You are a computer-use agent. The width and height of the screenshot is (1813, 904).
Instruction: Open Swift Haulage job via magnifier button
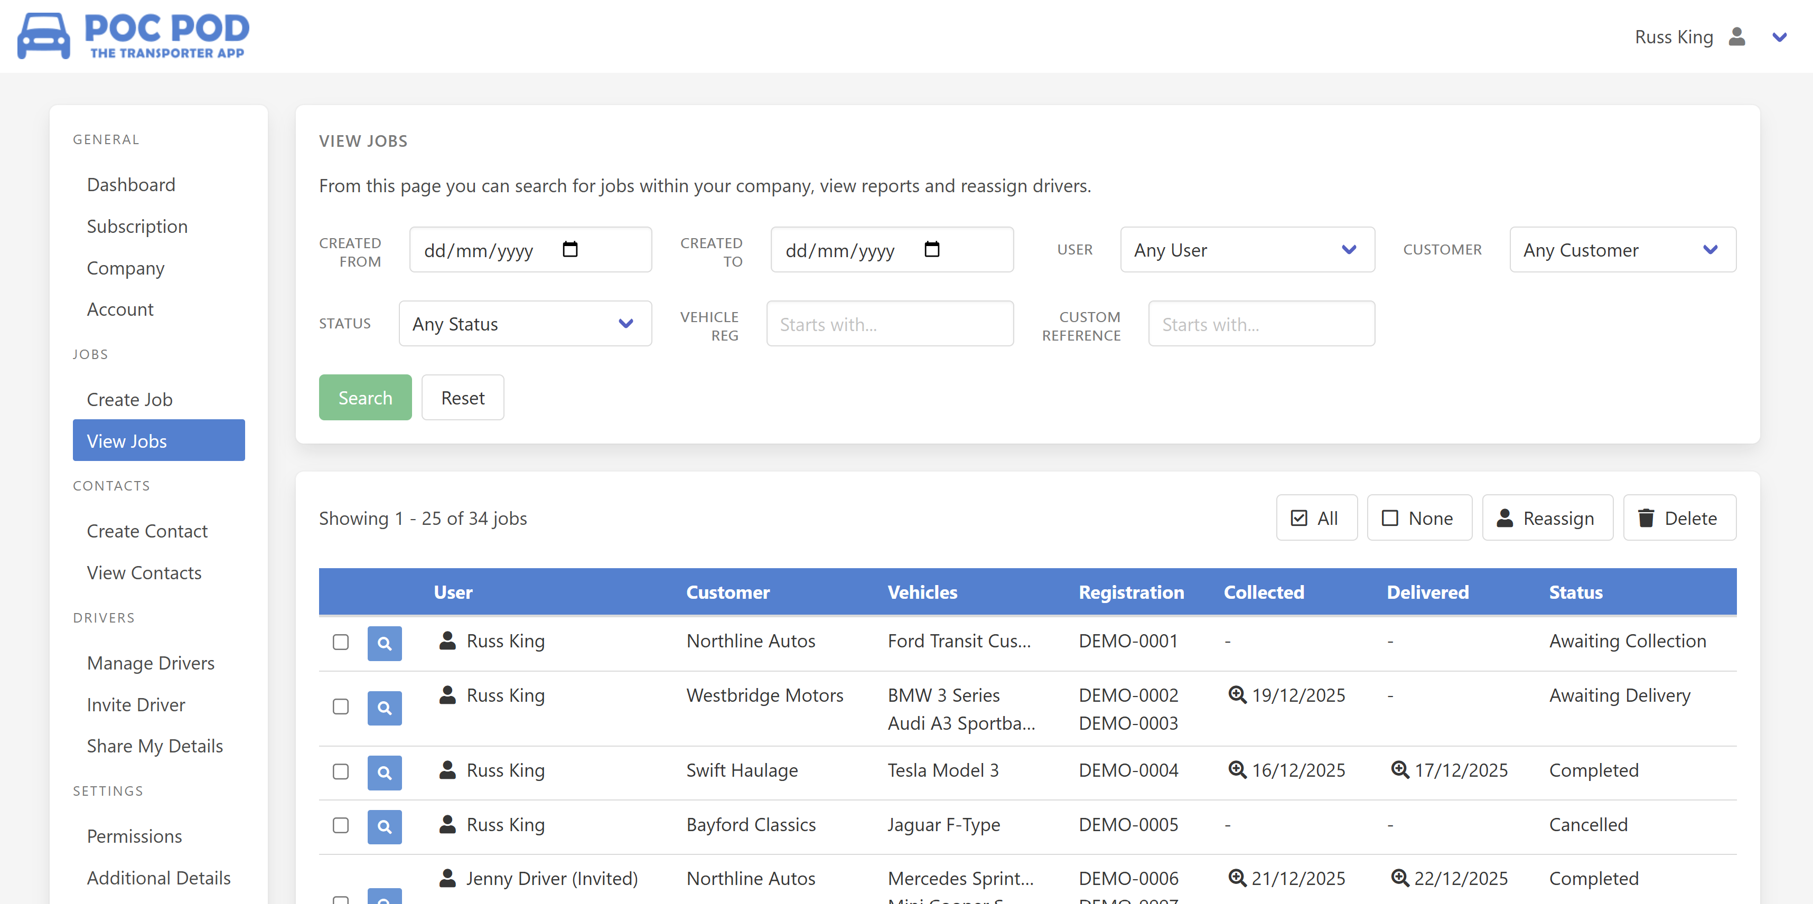(x=384, y=773)
